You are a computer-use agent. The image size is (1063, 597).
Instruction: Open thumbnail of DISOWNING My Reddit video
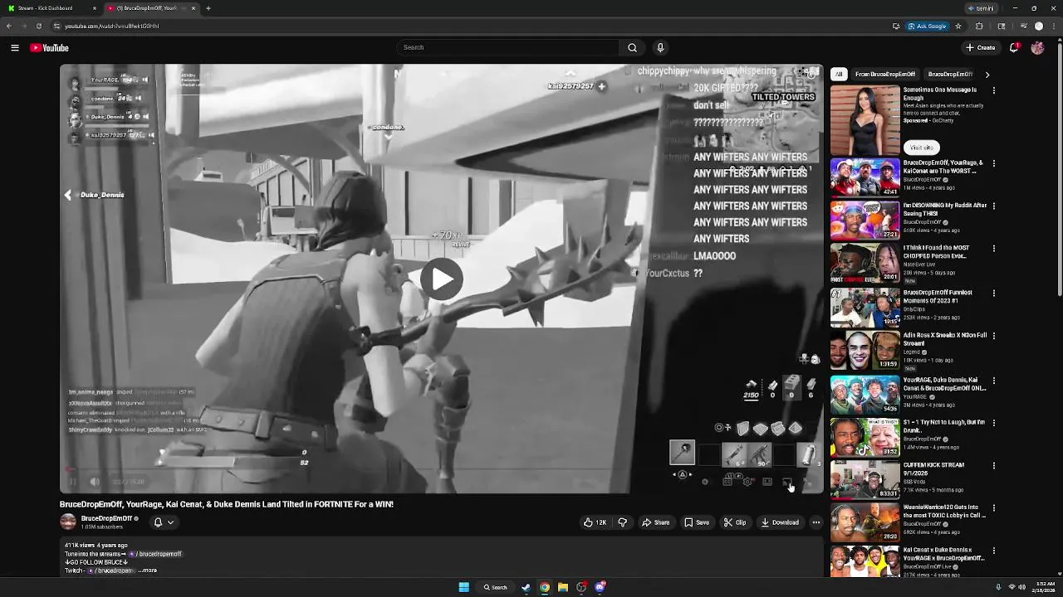[865, 220]
